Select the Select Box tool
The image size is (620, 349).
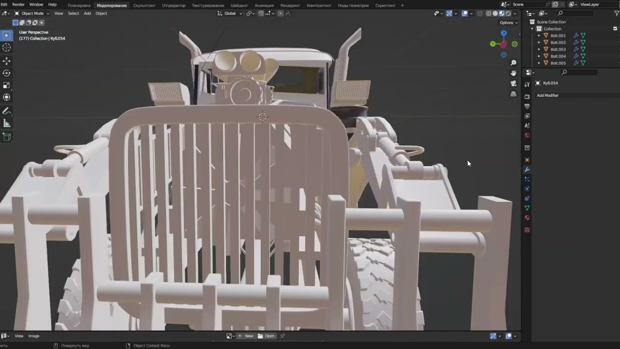click(x=6, y=35)
